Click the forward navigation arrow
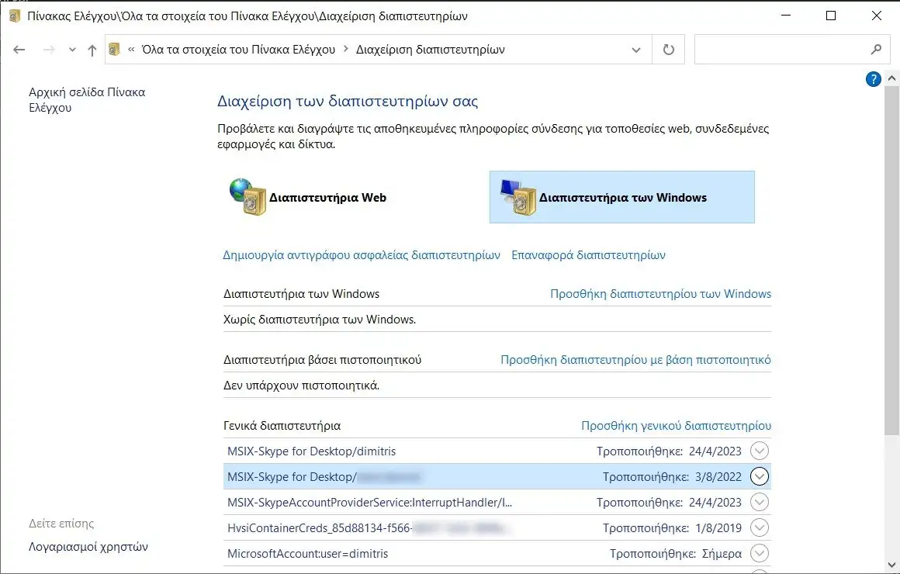Screen dimensions: 900x574 pyautogui.click(x=49, y=50)
